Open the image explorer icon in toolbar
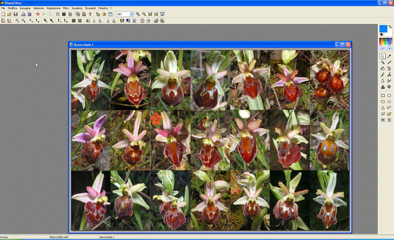 98,14
